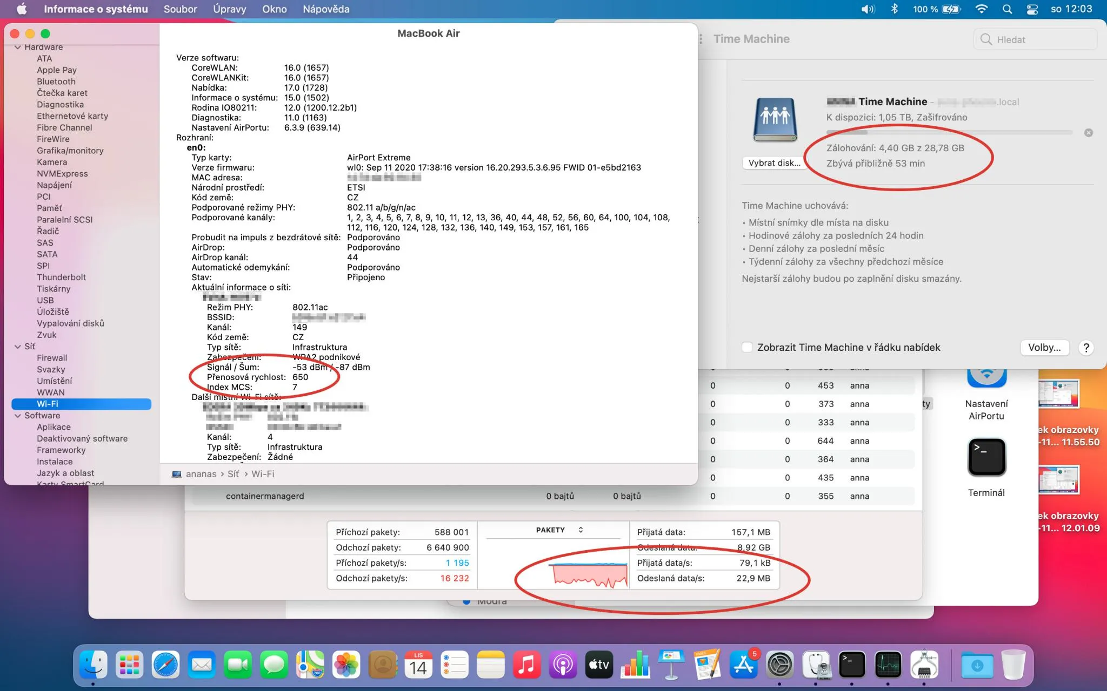
Task: Launch Keynote from the Dock
Action: click(672, 664)
